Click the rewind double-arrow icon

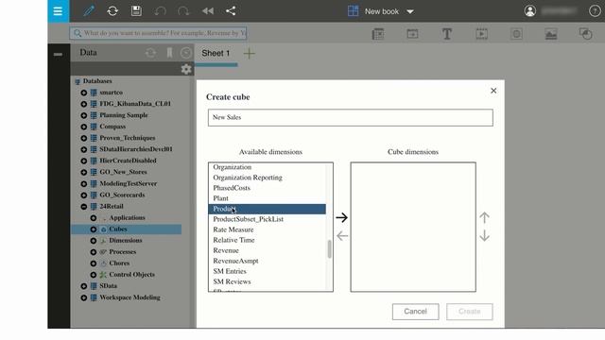208,10
